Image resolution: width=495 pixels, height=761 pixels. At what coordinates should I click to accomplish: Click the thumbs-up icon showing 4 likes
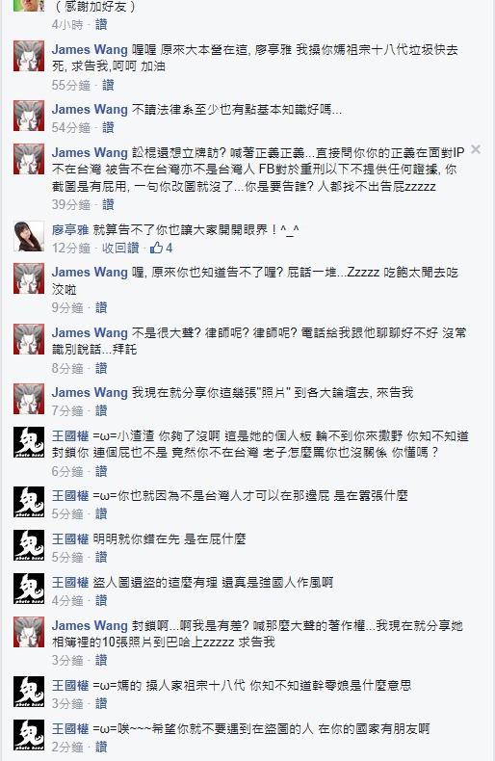156,248
